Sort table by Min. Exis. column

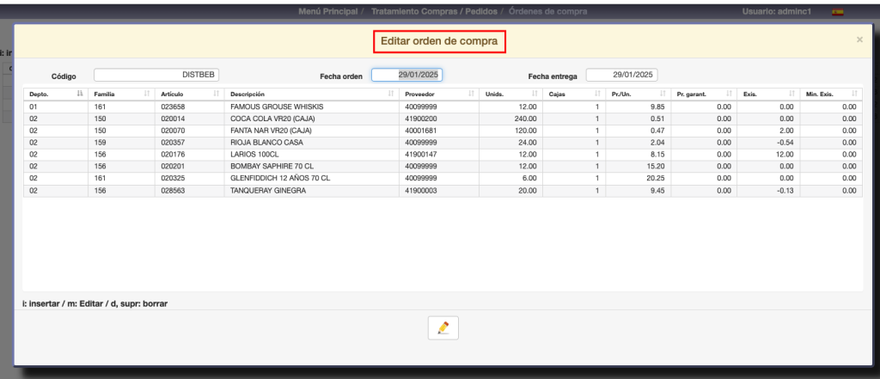click(831, 94)
